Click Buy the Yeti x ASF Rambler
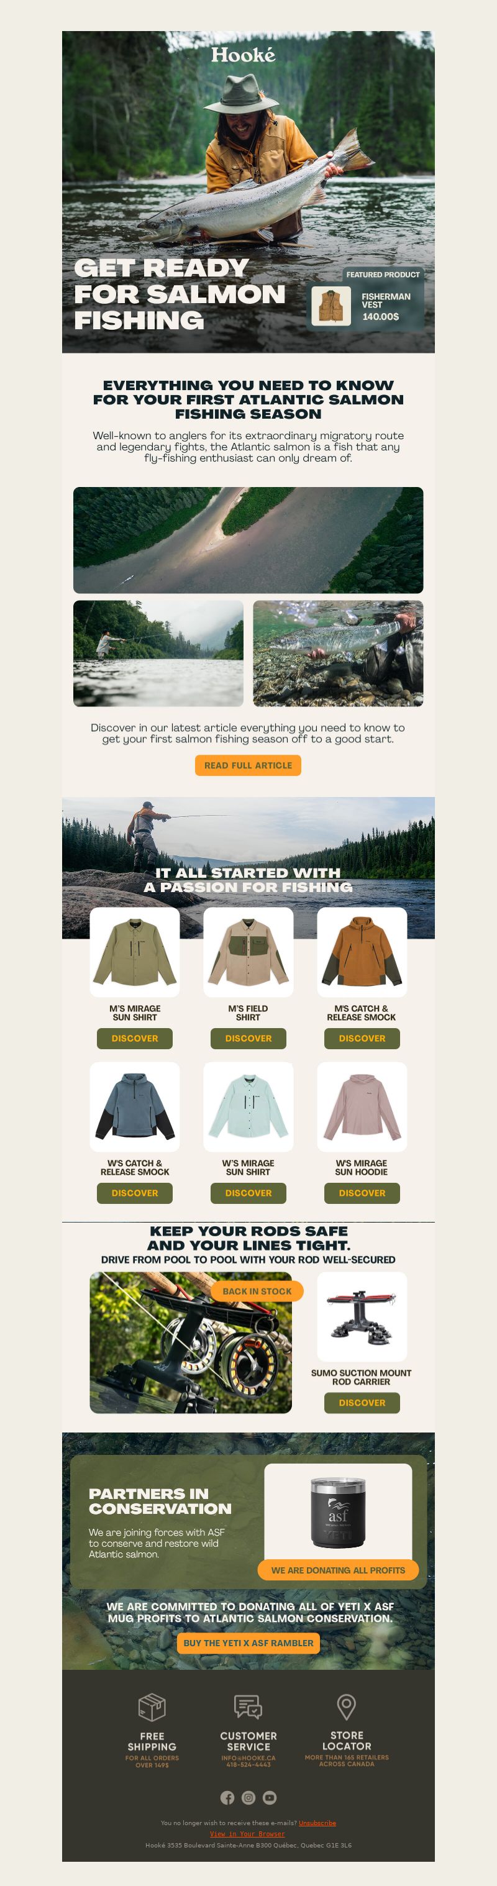497x1886 pixels. 248,1643
